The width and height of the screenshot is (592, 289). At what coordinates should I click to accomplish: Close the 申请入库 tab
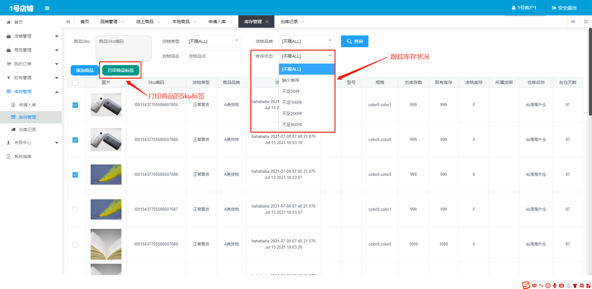[x=231, y=22]
